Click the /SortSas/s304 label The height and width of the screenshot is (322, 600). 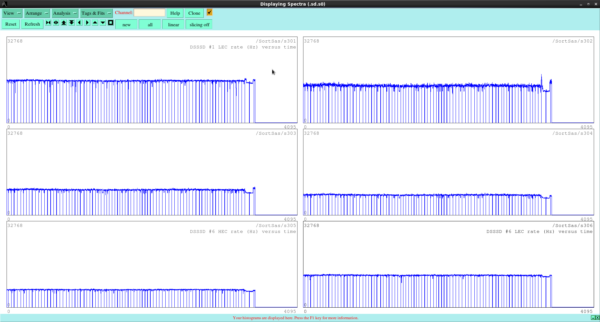click(572, 133)
